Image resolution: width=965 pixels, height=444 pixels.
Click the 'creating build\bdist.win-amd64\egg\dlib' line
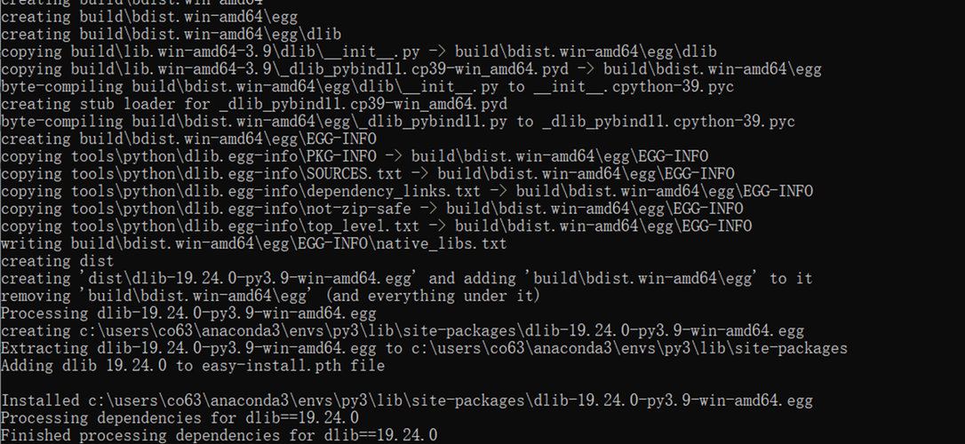point(171,33)
